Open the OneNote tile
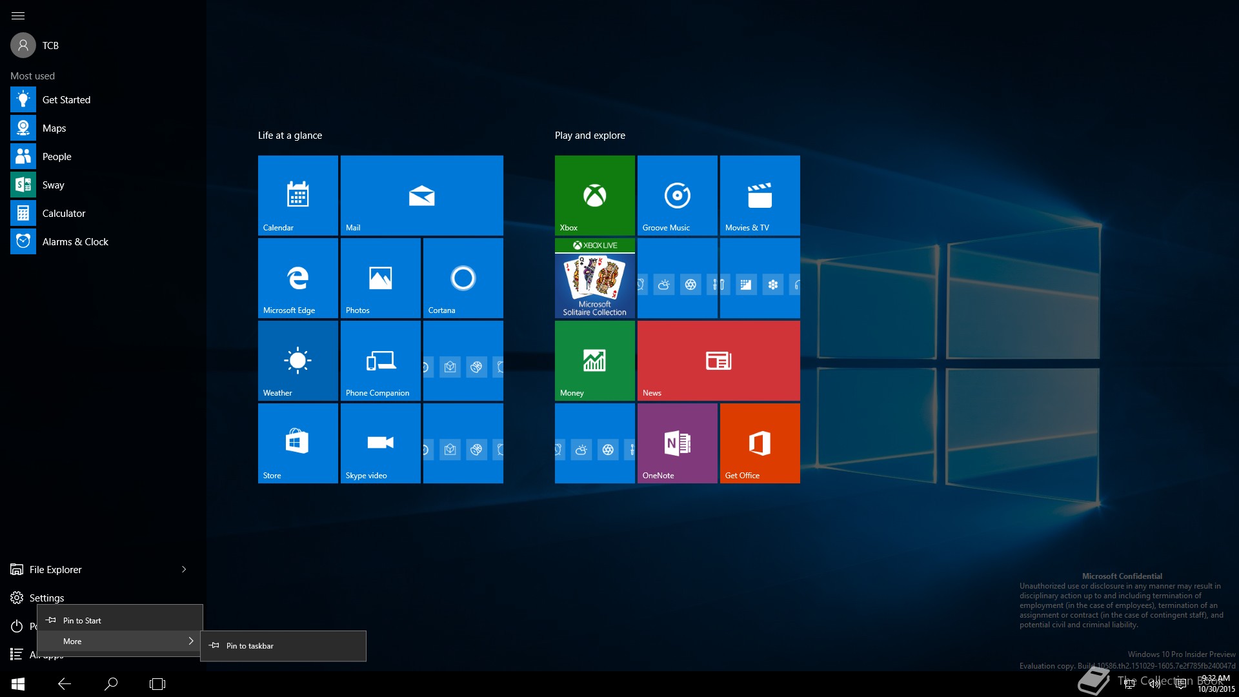 coord(677,443)
